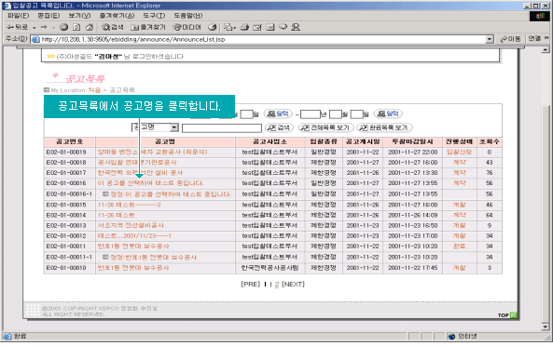
Task: Click the 검색 search button in the form
Action: (x=279, y=127)
